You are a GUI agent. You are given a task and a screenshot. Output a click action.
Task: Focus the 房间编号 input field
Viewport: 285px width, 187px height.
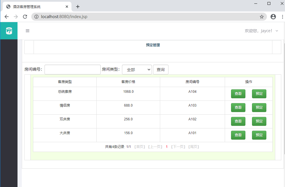[x=73, y=70]
